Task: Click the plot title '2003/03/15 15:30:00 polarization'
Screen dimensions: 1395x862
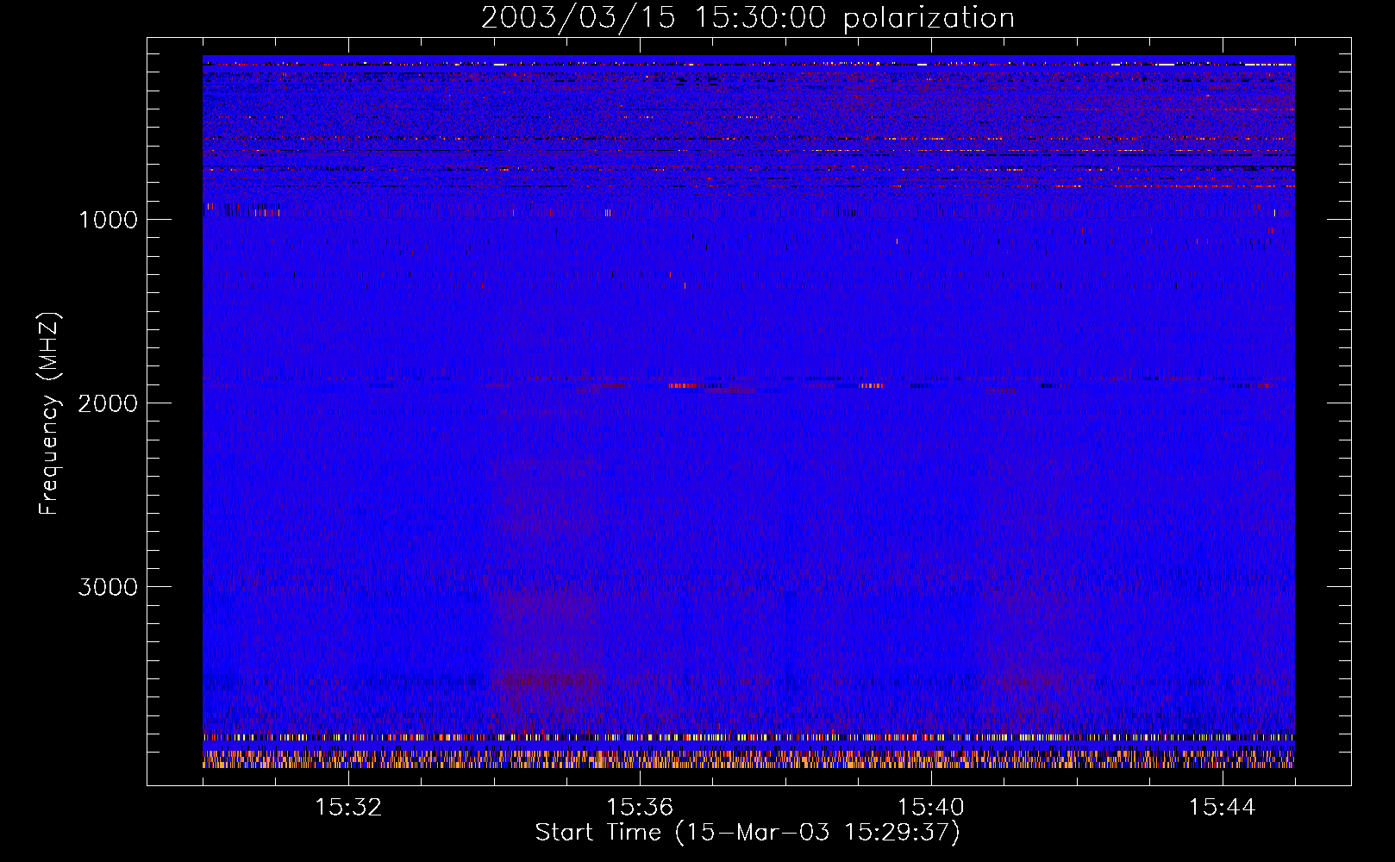Action: [x=748, y=18]
